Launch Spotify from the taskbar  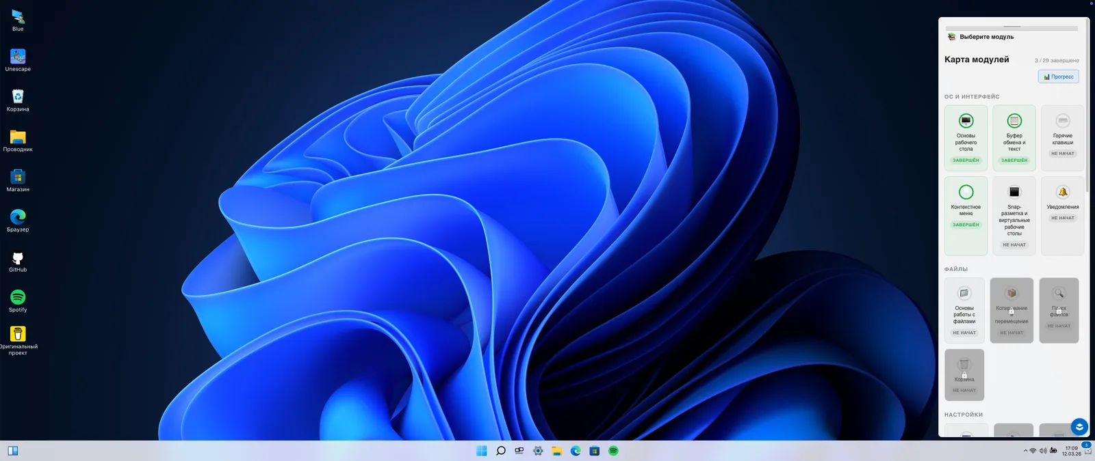click(x=613, y=451)
